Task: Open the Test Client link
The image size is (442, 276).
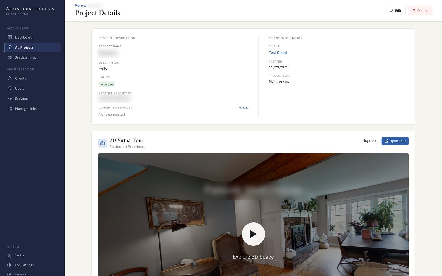Action: pos(278,52)
